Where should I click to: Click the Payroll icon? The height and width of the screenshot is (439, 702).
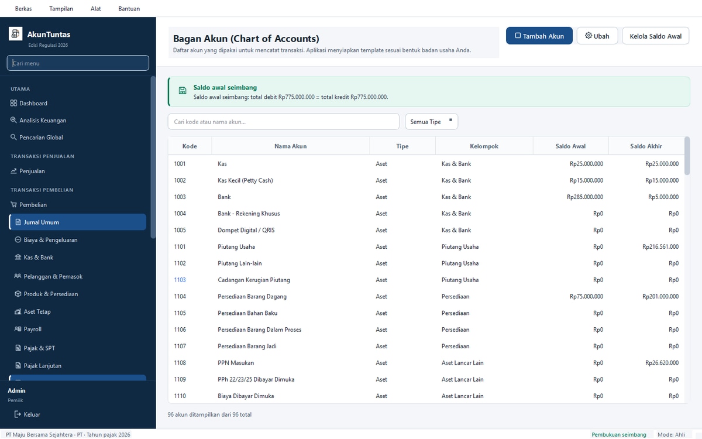tap(18, 329)
